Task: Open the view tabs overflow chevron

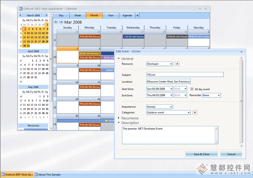Action: (138, 15)
